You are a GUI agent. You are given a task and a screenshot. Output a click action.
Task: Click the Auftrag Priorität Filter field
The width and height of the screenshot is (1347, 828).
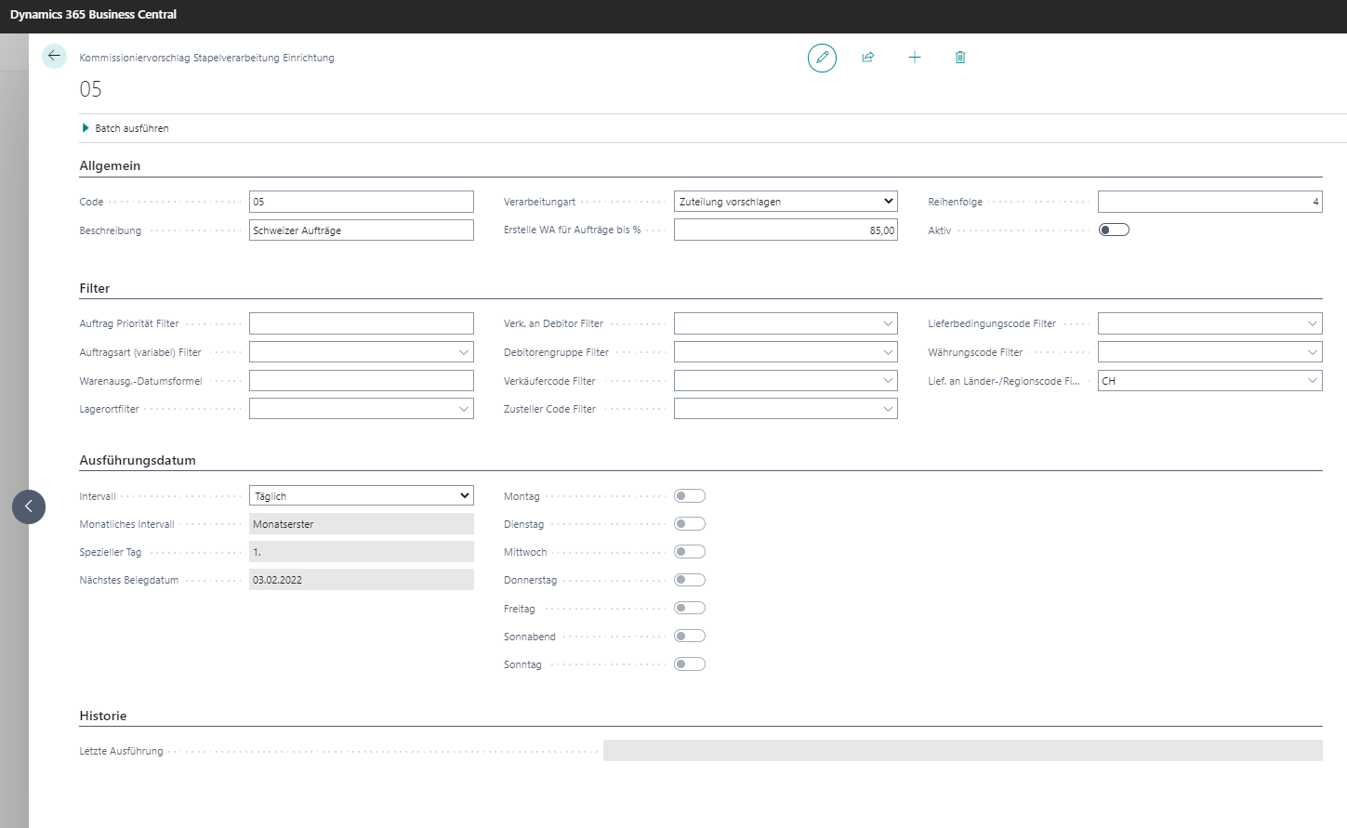point(362,323)
